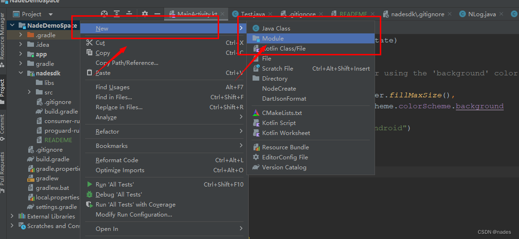Create a CMakeLists.txt file
Screen dimensions: 519x239
(311, 113)
